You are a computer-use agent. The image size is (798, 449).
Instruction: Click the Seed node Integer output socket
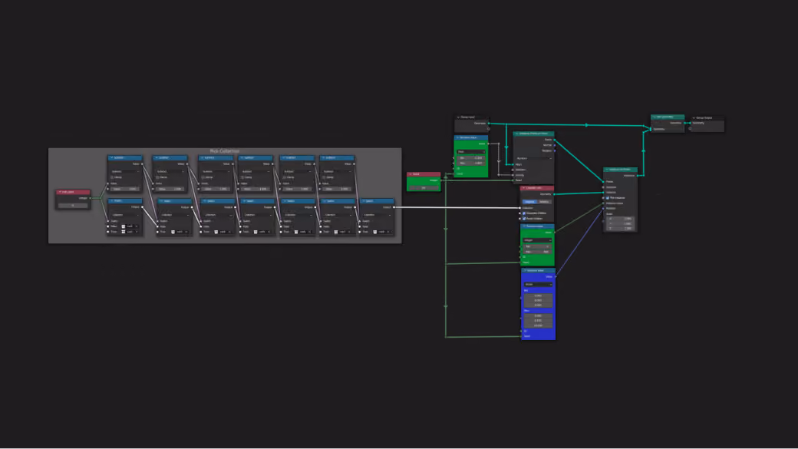pos(440,180)
